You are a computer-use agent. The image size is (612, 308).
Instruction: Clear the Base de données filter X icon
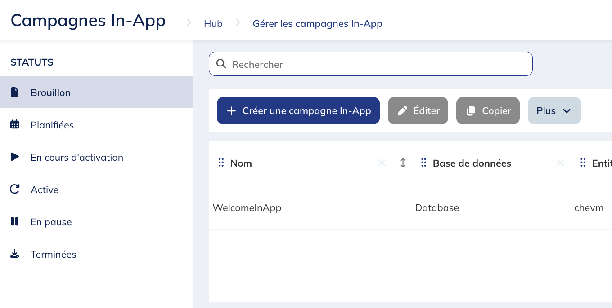[x=560, y=163]
